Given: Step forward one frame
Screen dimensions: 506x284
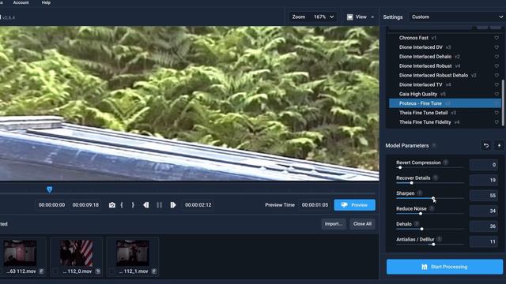Looking at the screenshot, I should point(173,205).
